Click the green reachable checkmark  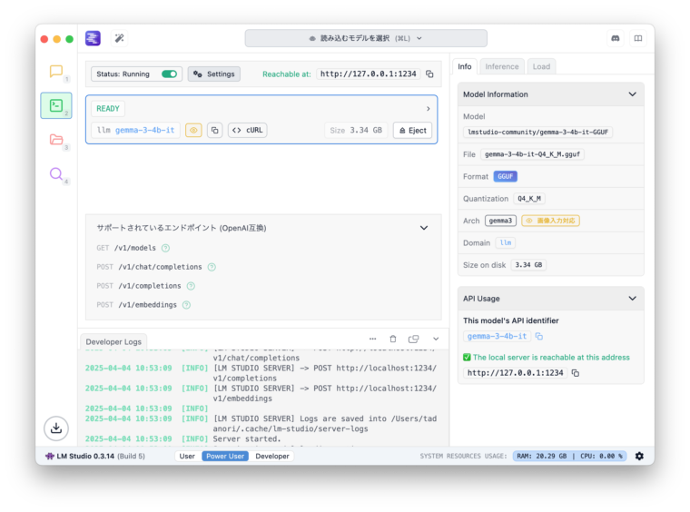click(467, 357)
